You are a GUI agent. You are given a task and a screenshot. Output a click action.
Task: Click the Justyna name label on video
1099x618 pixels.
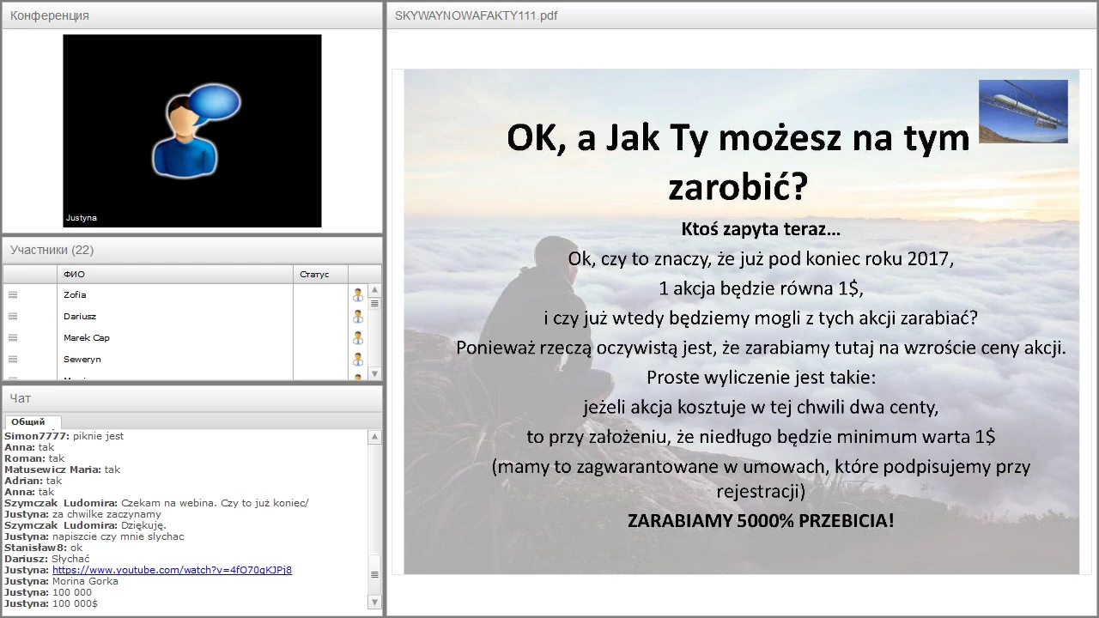82,218
